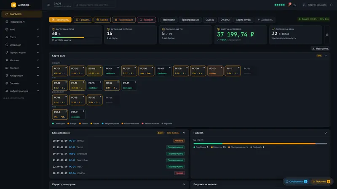Select the PC-17 tile

pos(129,85)
